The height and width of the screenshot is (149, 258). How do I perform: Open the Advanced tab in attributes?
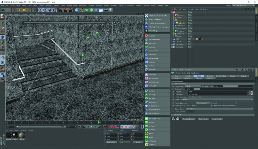pos(210,78)
